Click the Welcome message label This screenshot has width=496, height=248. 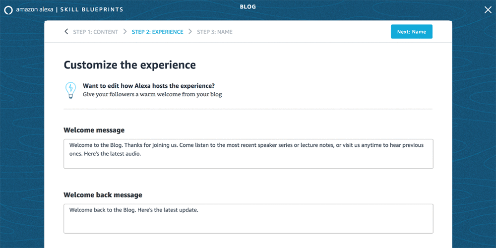(94, 130)
